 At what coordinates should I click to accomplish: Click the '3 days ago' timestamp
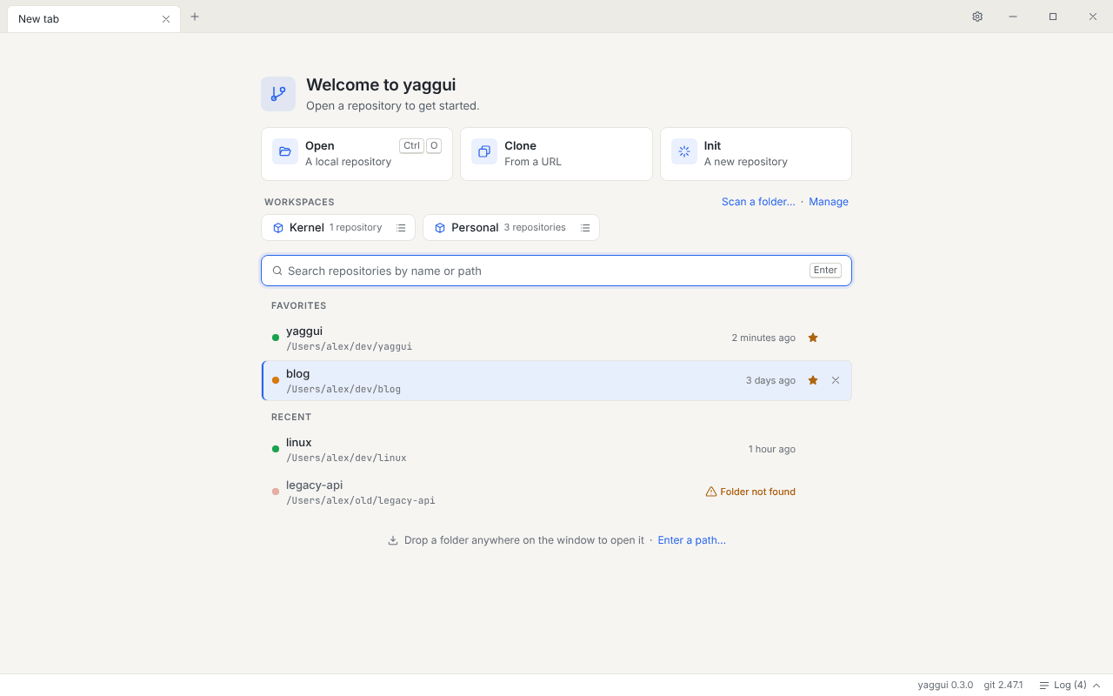(770, 380)
